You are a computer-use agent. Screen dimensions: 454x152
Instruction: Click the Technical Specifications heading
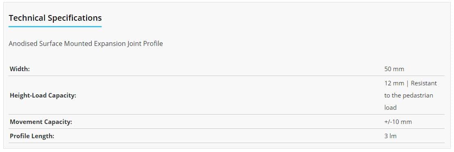point(55,18)
